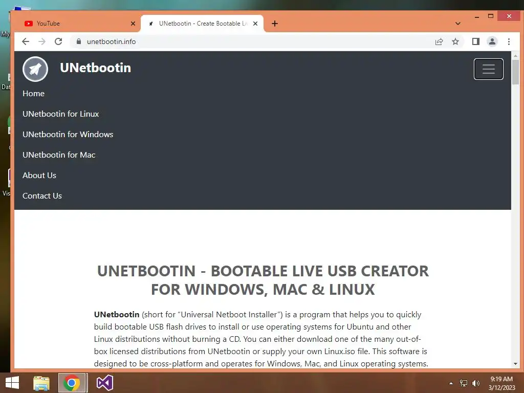The image size is (524, 393).
Task: Open UNetbootin for Linux page
Action: click(x=61, y=114)
